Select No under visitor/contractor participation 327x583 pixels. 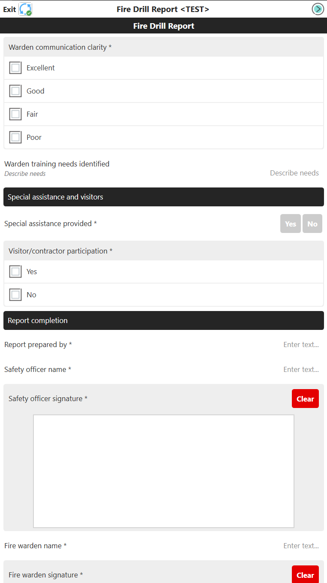point(15,295)
